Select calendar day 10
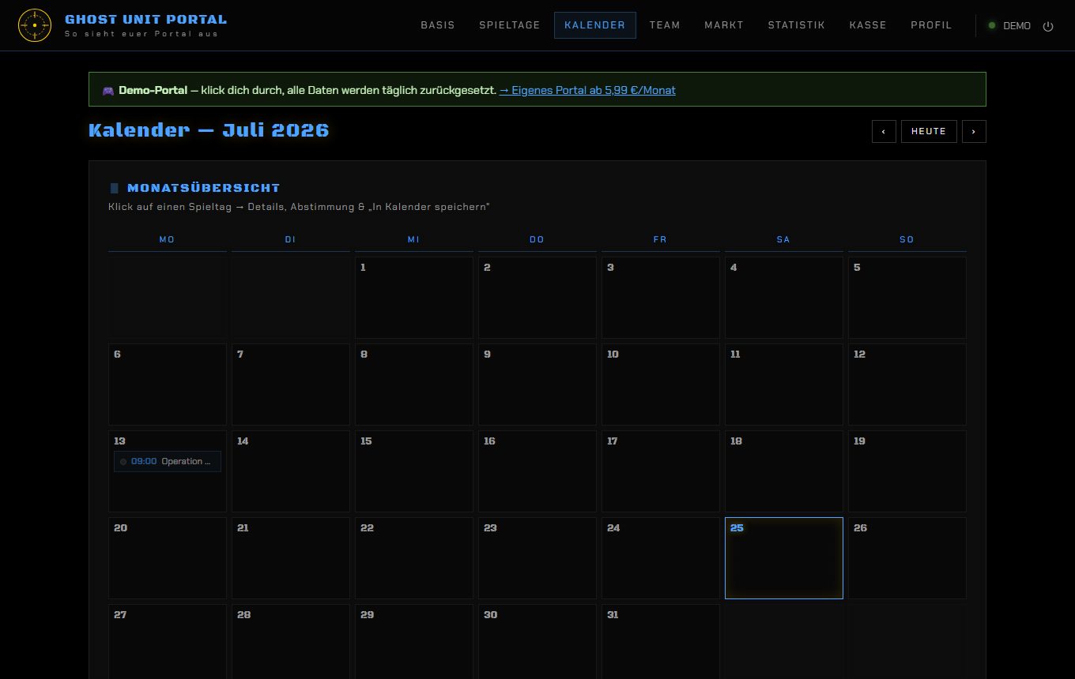1075x679 pixels. tap(661, 385)
